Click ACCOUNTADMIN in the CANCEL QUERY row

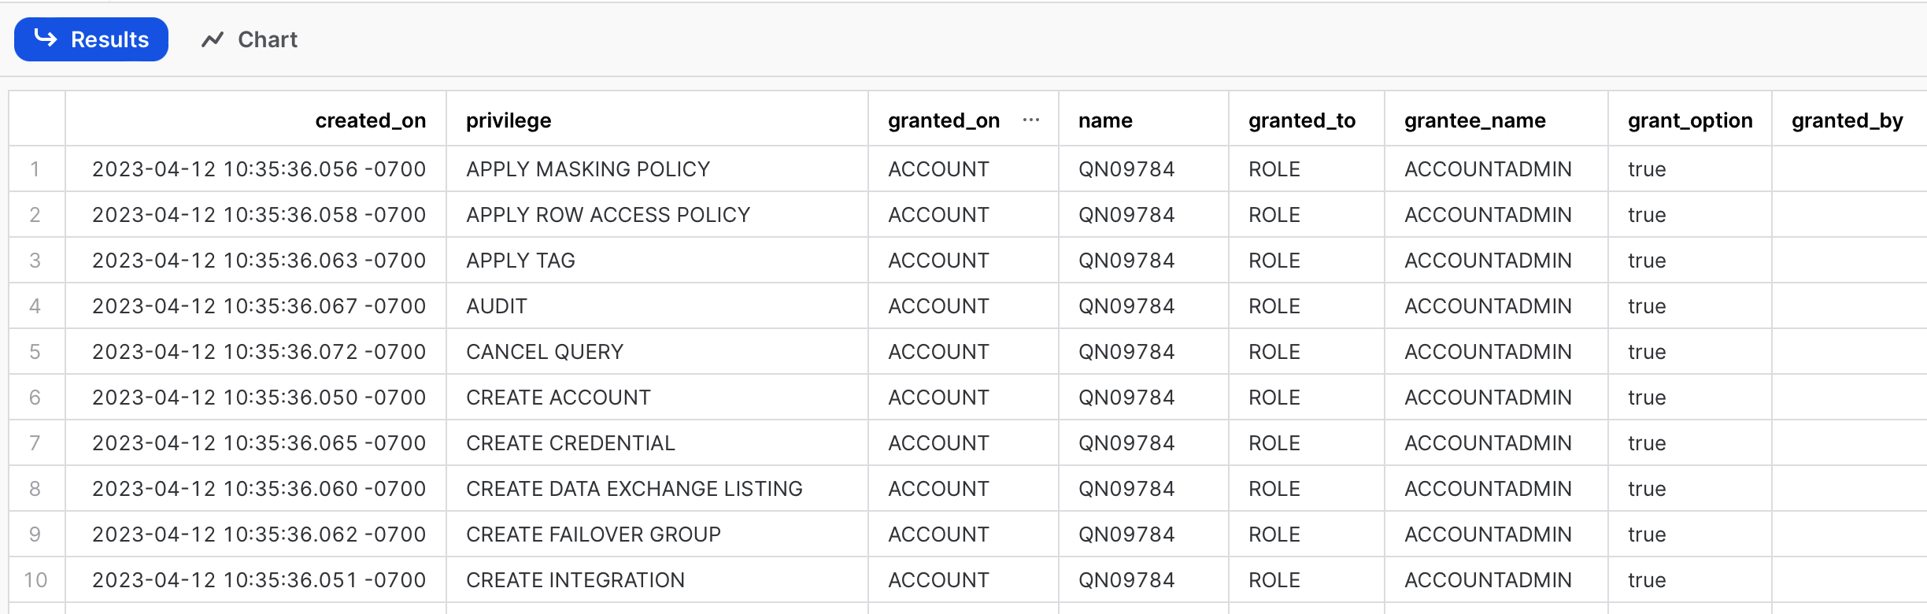(1488, 352)
